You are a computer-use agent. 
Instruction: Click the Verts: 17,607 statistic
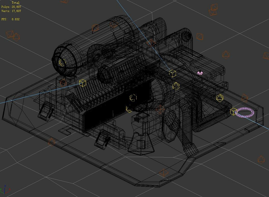coord(11,11)
